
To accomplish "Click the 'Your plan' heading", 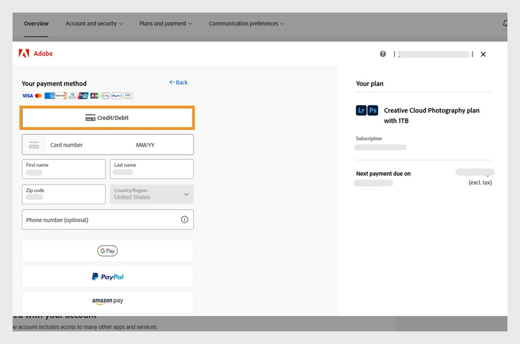I will point(369,84).
